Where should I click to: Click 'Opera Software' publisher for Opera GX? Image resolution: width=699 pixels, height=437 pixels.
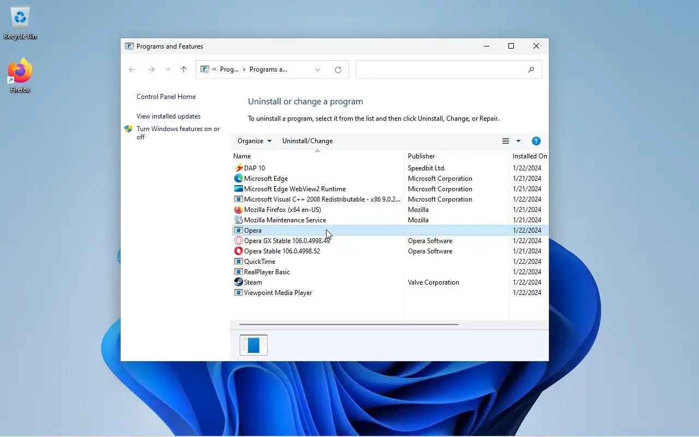[x=430, y=241]
